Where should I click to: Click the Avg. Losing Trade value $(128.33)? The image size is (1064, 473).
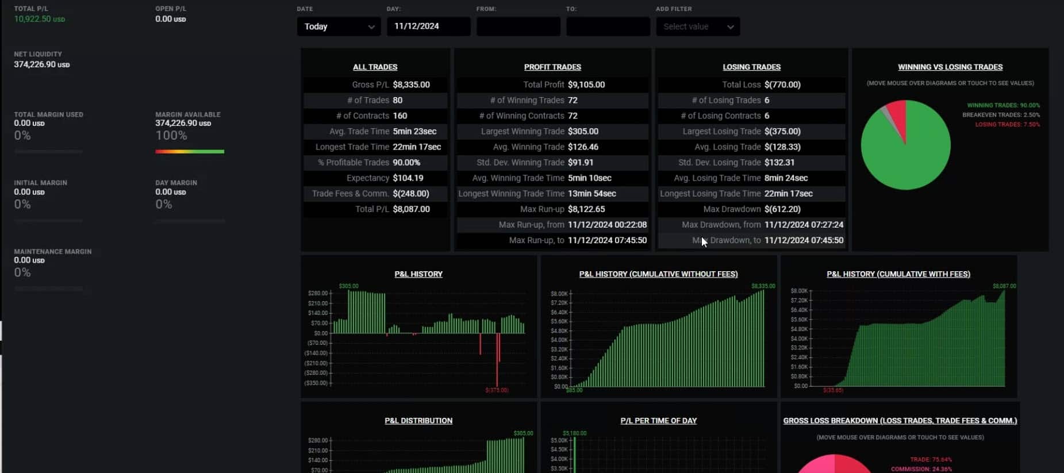[782, 147]
